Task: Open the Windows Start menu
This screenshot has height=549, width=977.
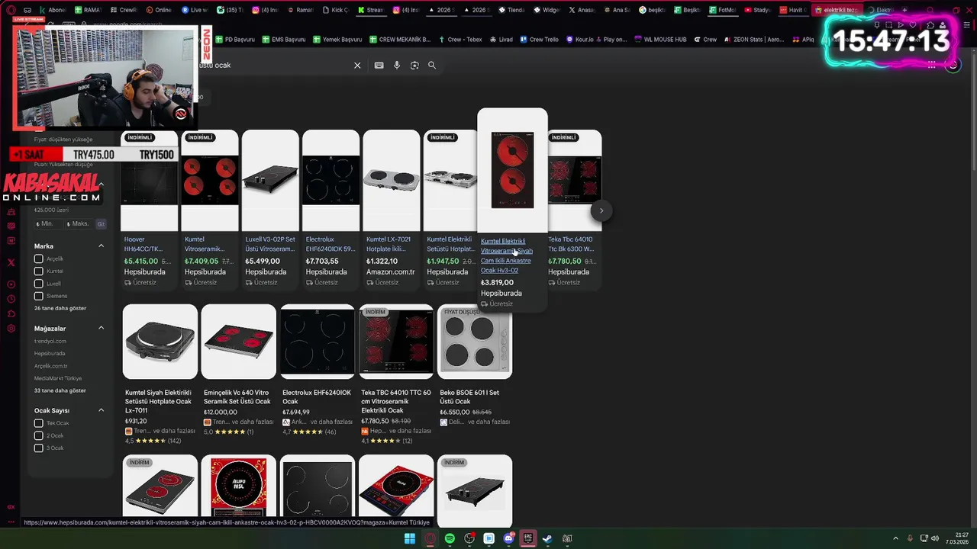Action: (x=410, y=538)
